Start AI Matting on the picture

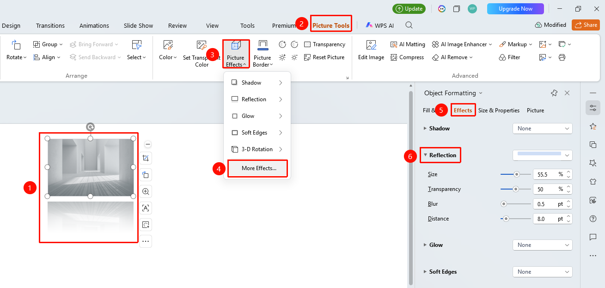coord(408,44)
